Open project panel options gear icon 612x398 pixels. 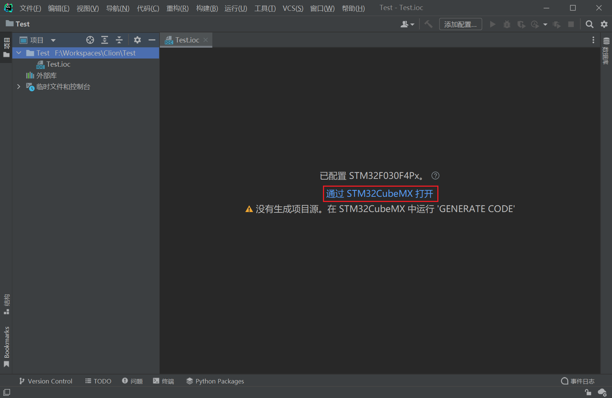click(x=137, y=40)
